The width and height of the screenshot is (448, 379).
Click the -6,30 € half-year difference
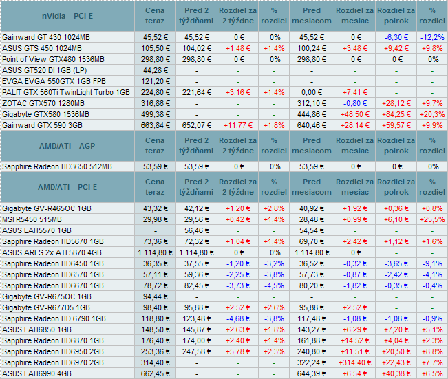396,37
